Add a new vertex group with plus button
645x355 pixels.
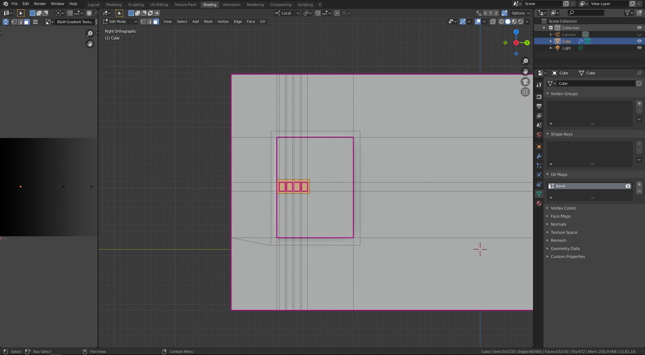coord(639,104)
